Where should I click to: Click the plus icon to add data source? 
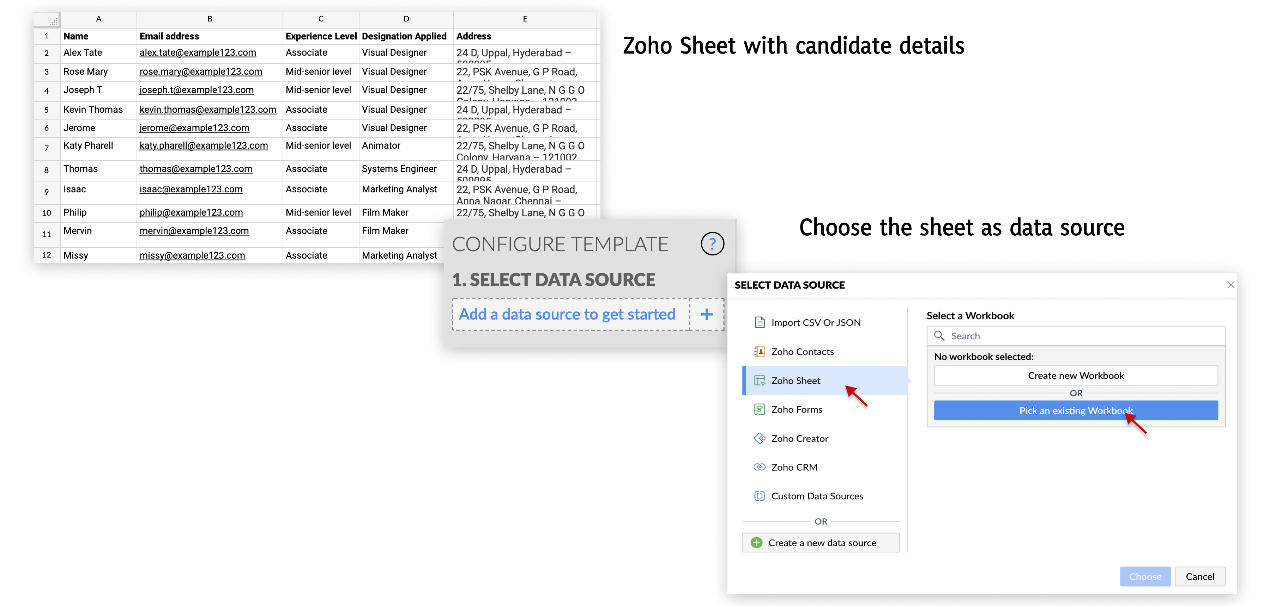coord(707,314)
